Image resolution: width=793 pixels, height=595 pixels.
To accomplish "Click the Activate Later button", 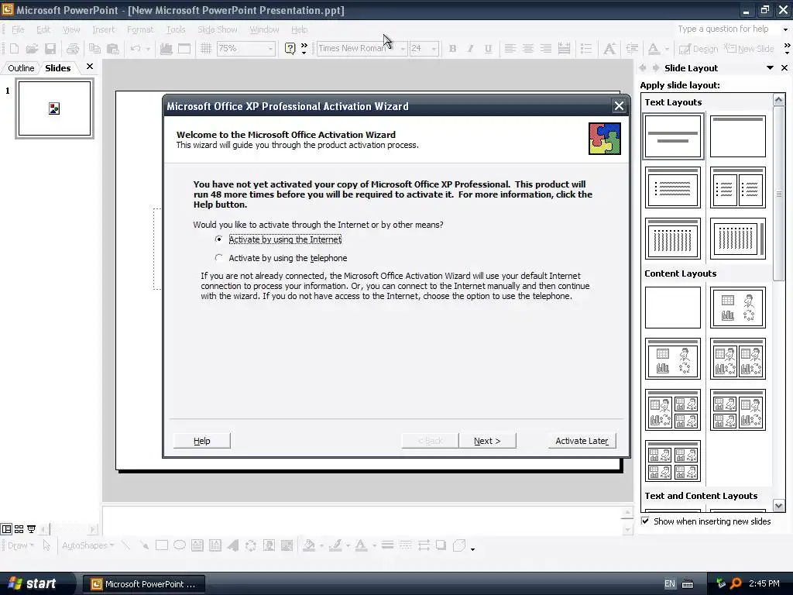I will pyautogui.click(x=582, y=441).
